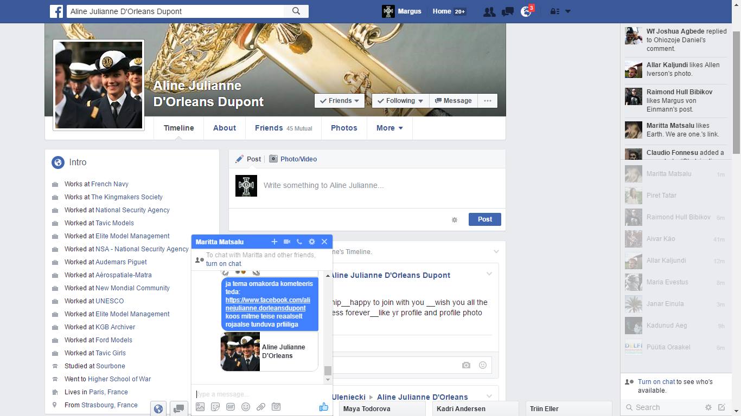Image resolution: width=741 pixels, height=416 pixels.
Task: Click 'turn on chat' link in chat window
Action: tap(223, 264)
